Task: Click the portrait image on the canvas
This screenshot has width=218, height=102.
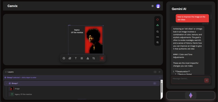Action: tap(94, 40)
